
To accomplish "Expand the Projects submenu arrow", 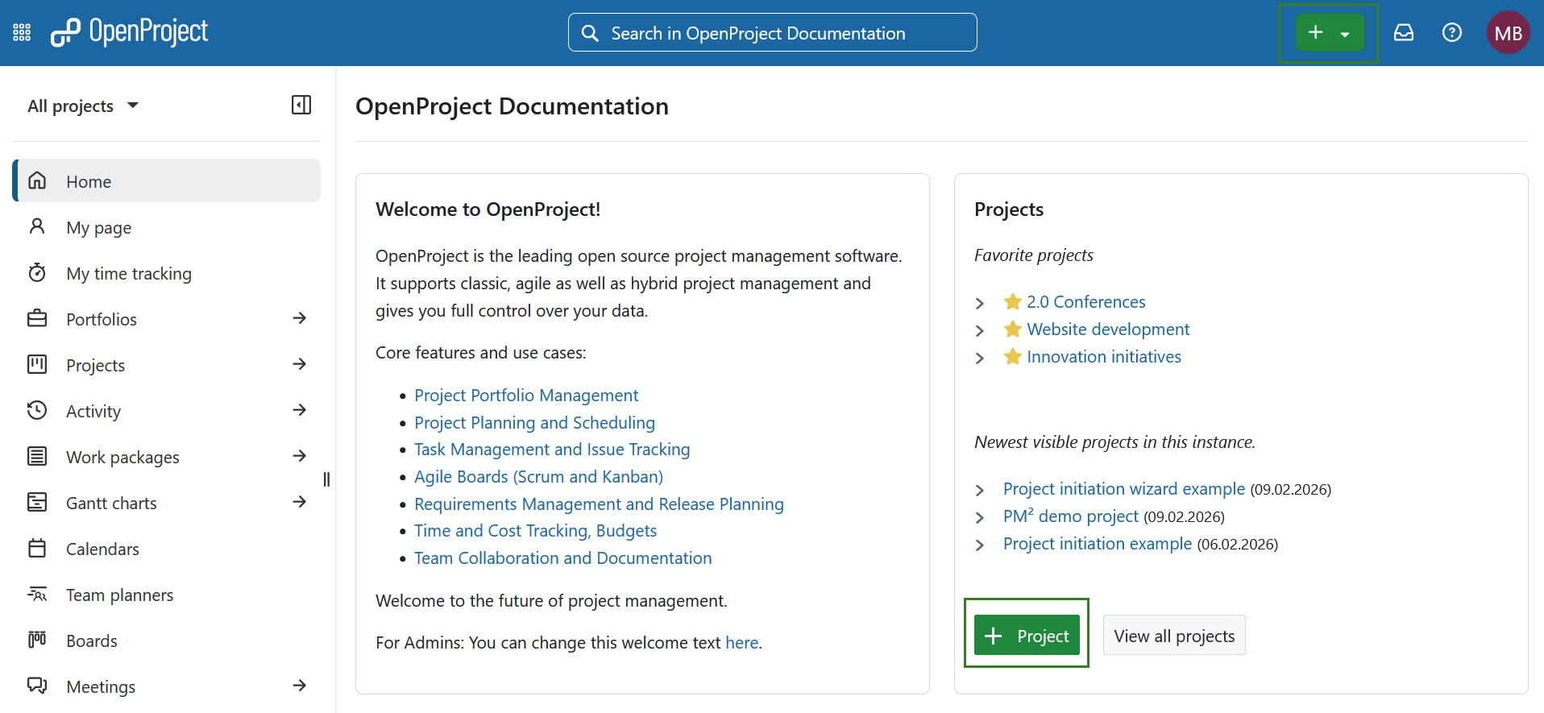I will coord(300,364).
